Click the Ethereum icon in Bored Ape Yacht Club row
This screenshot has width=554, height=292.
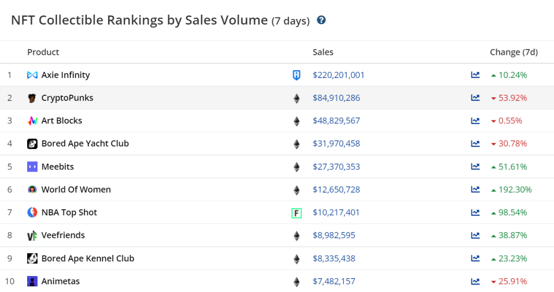coord(296,144)
